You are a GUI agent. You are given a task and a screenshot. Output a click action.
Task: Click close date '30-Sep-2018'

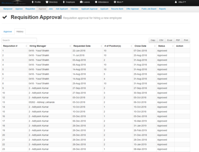[x=140, y=93]
